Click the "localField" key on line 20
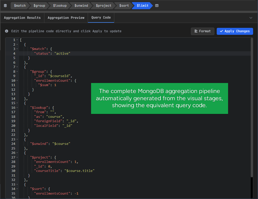Screen dimensions: 258x199 [46, 126]
